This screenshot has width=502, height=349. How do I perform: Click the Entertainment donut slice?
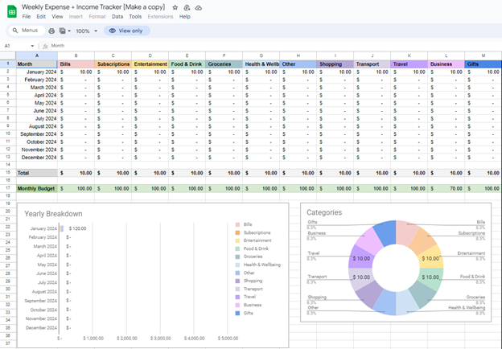click(x=431, y=257)
